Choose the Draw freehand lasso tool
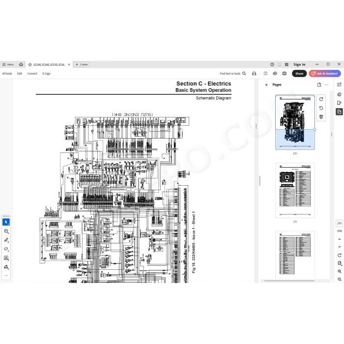Viewport: 344px width, 344px height. [6, 249]
